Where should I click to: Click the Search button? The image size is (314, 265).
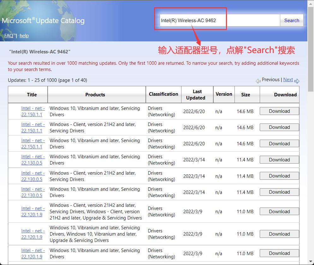(x=291, y=20)
